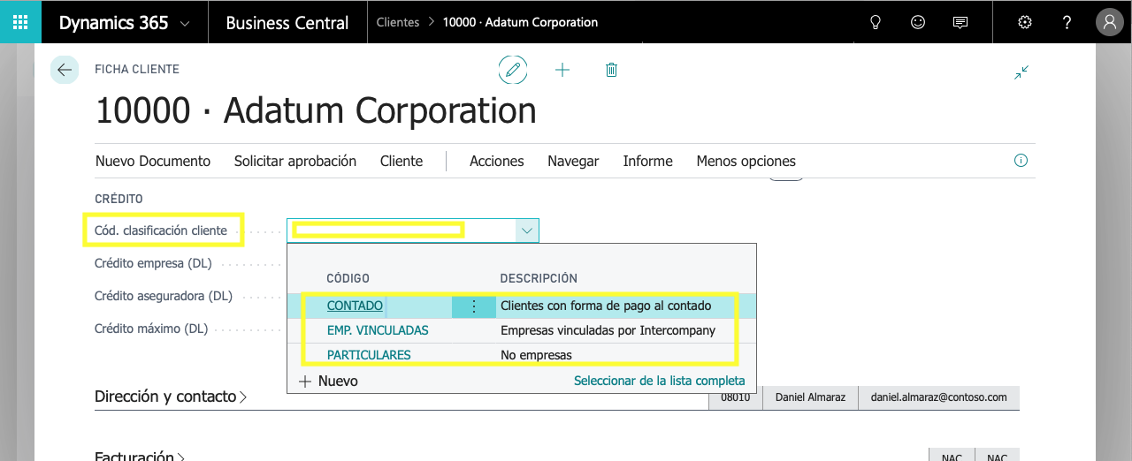Viewport: 1132px width, 461px height.
Task: Open the app launcher waffle icon
Action: pos(20,22)
